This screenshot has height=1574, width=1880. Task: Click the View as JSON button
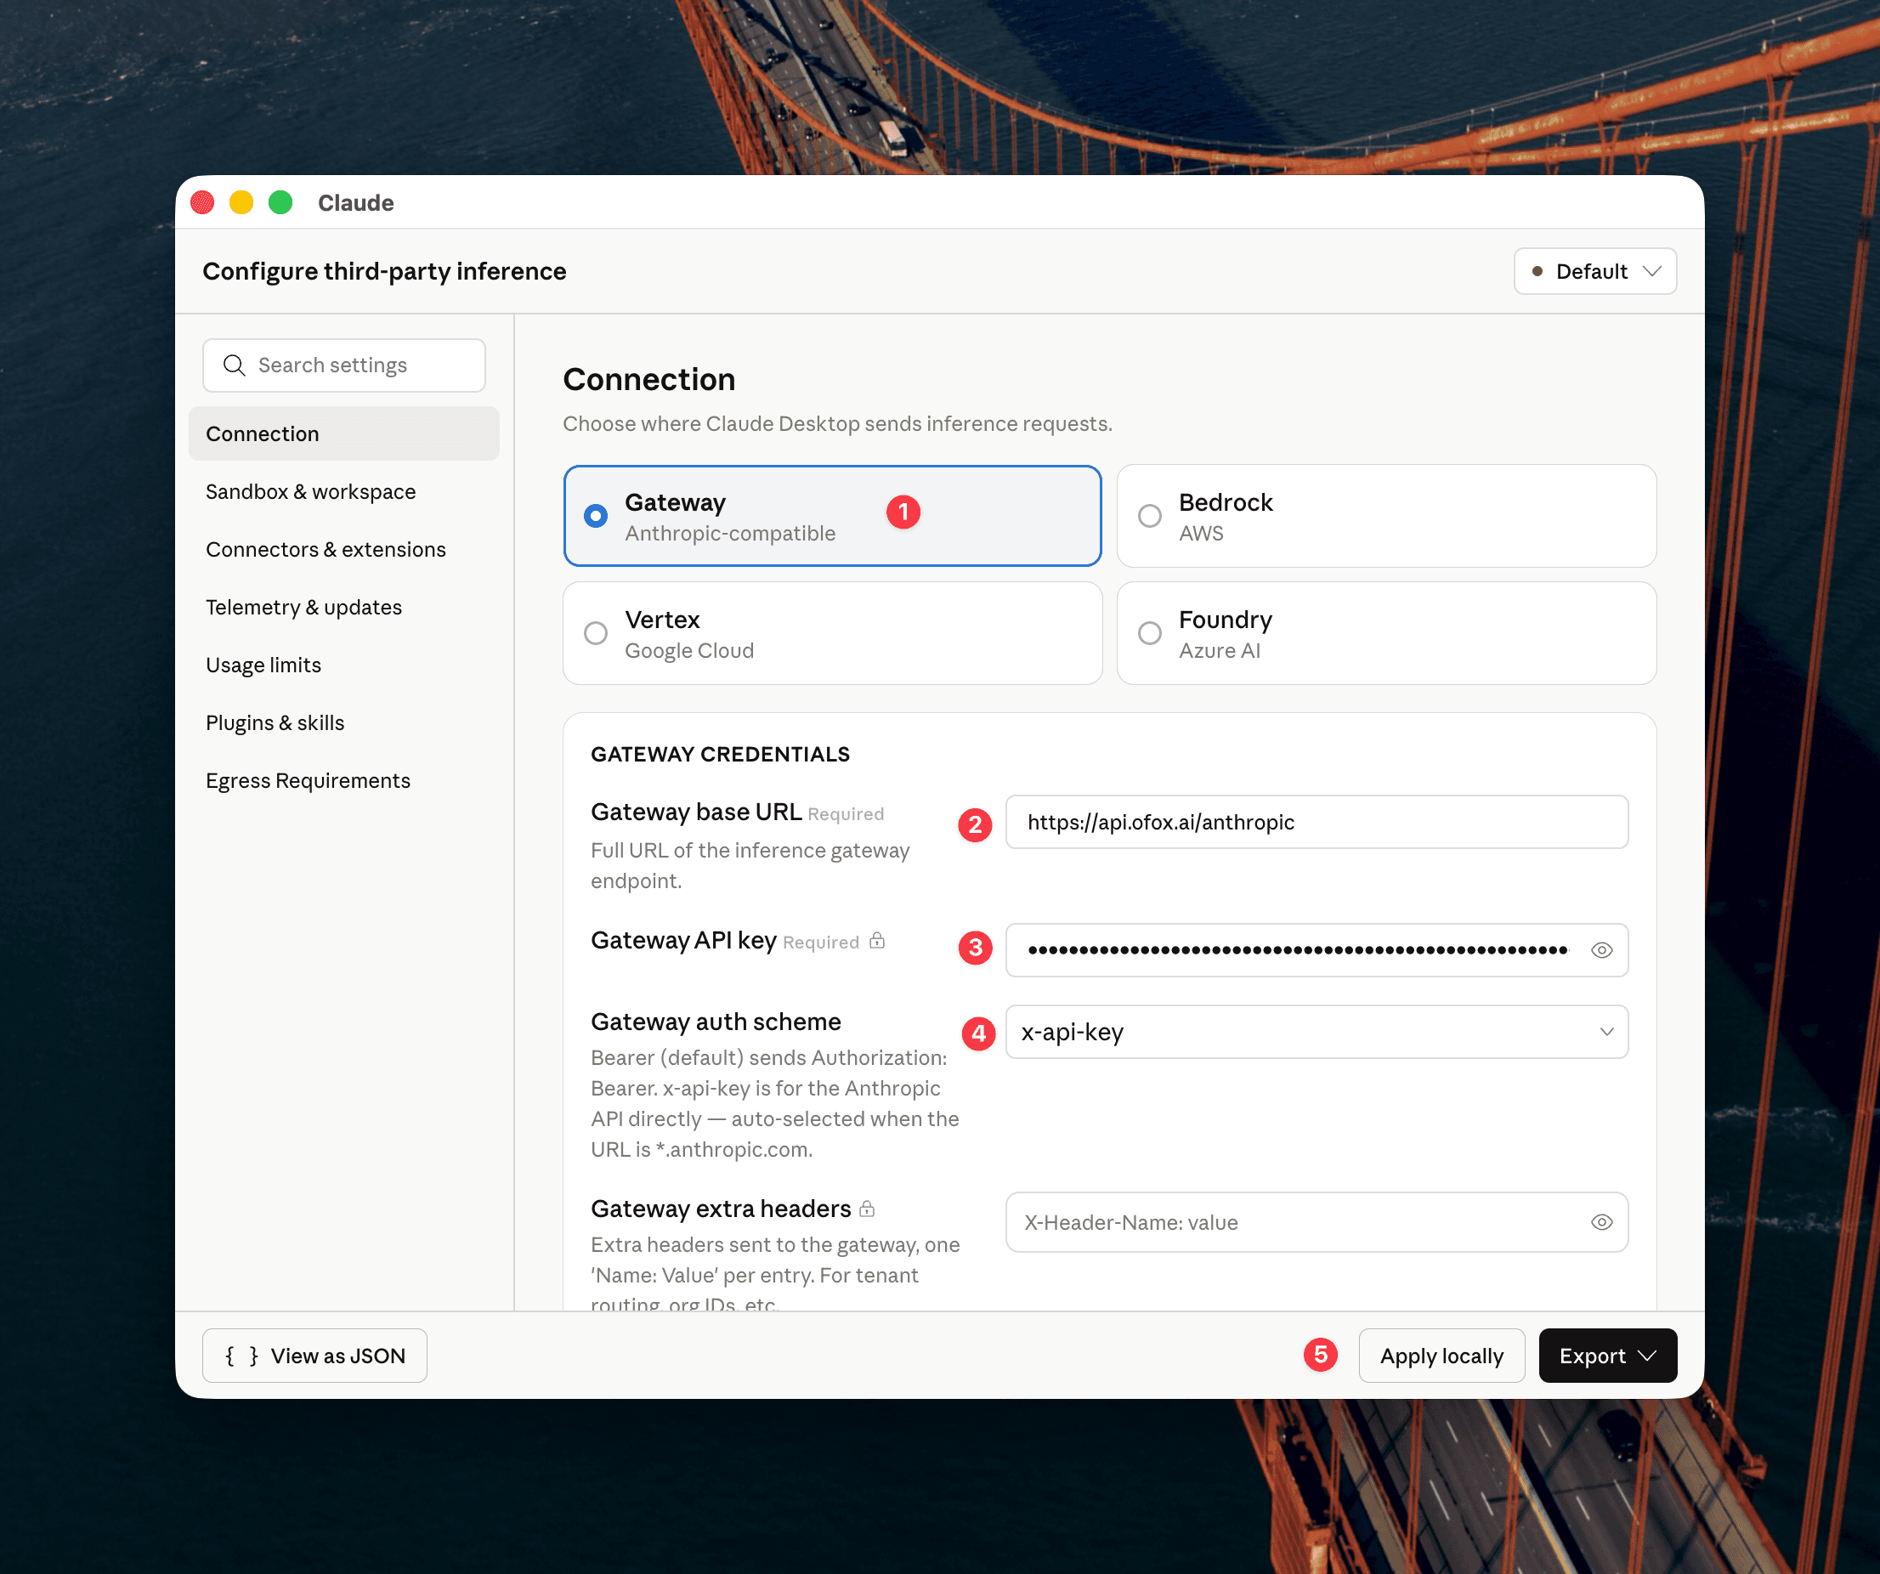tap(314, 1356)
